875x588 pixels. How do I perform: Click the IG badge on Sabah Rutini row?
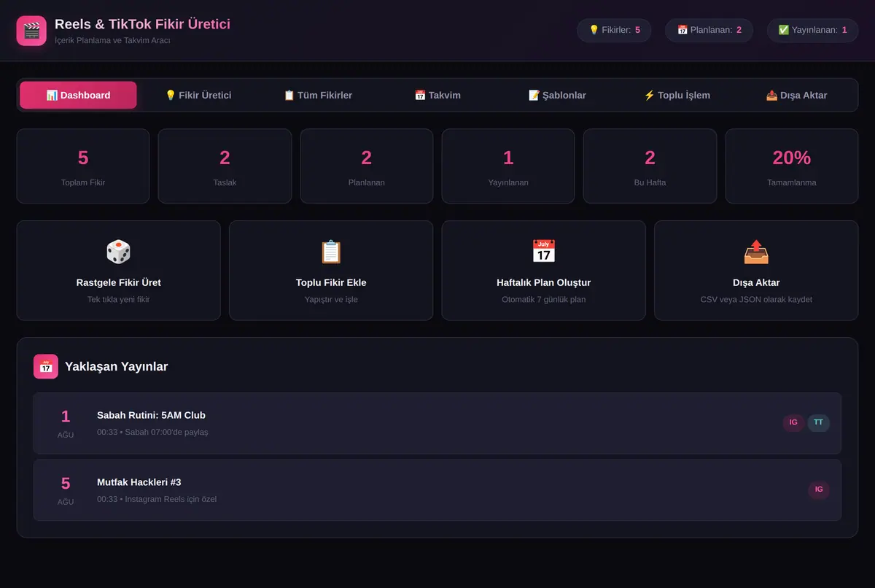pyautogui.click(x=793, y=422)
